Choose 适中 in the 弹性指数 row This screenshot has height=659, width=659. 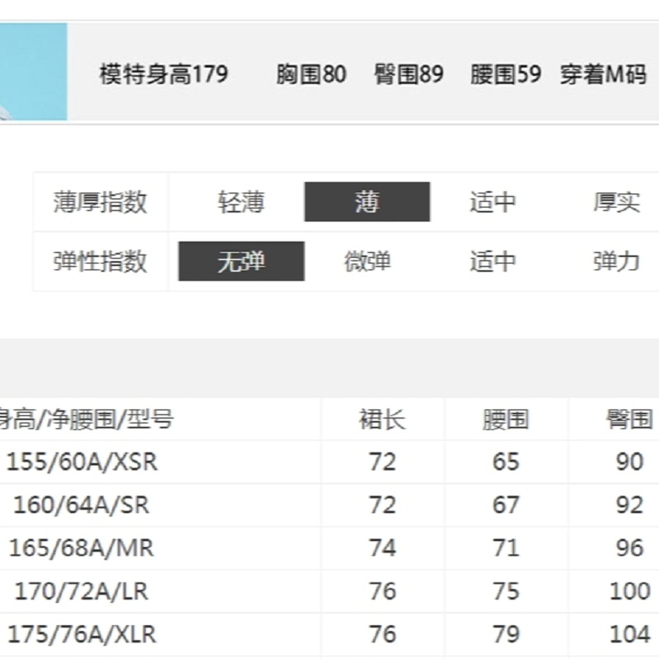pos(493,261)
